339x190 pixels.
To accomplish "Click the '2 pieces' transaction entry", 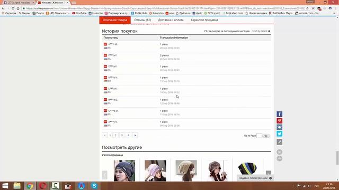I will coord(164,55).
